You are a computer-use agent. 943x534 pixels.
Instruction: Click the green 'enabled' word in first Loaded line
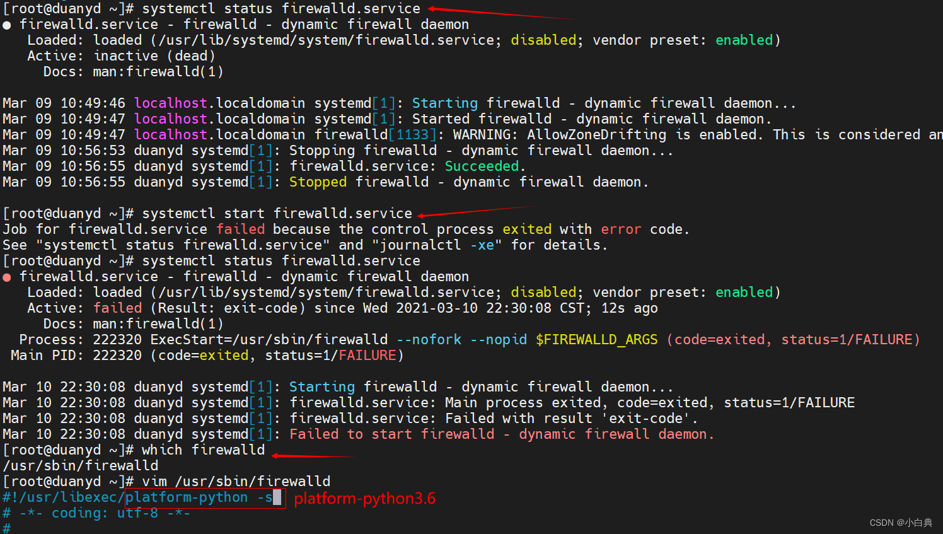click(744, 40)
